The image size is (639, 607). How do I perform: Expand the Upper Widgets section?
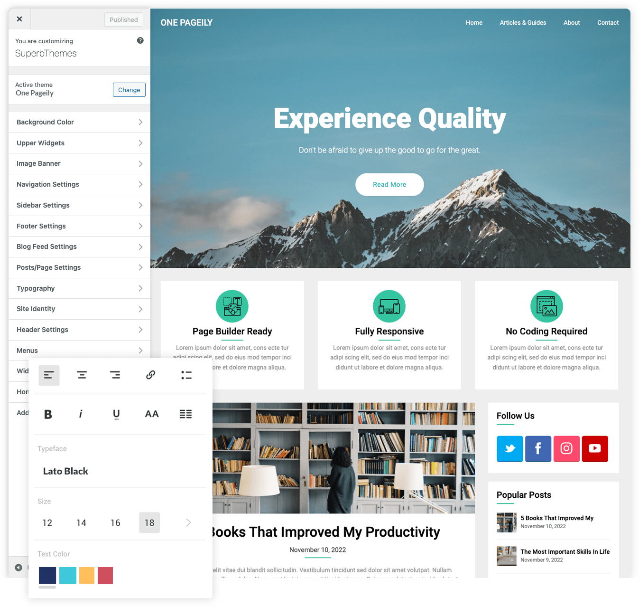[x=79, y=143]
